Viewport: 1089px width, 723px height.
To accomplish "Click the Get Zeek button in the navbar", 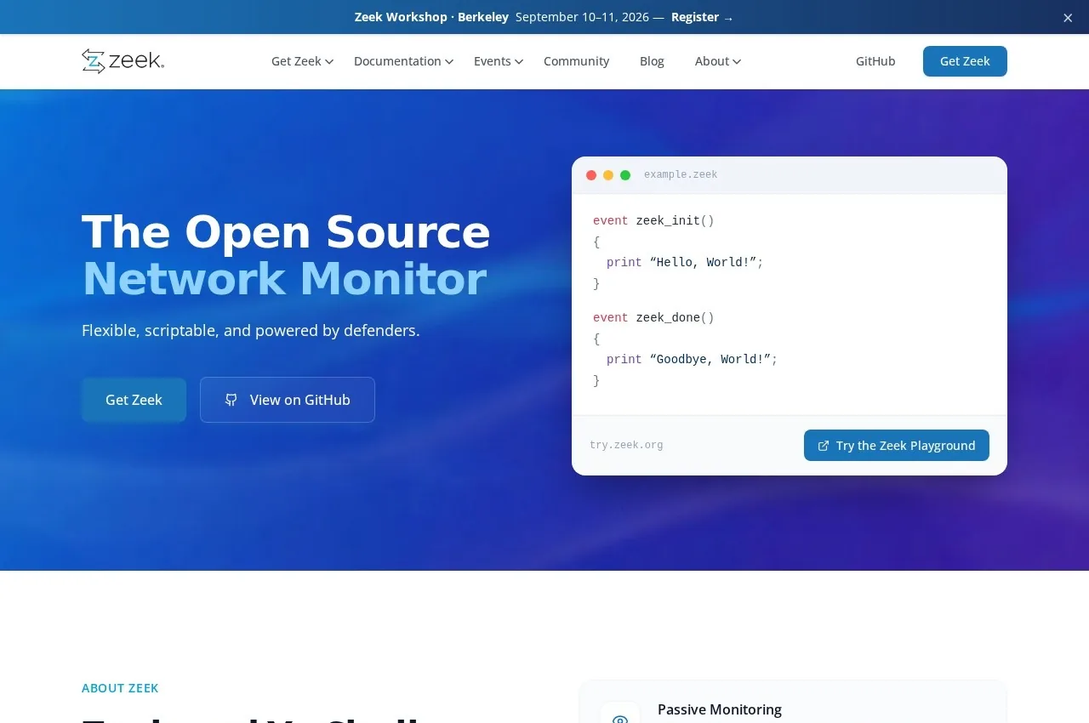I will (x=965, y=61).
